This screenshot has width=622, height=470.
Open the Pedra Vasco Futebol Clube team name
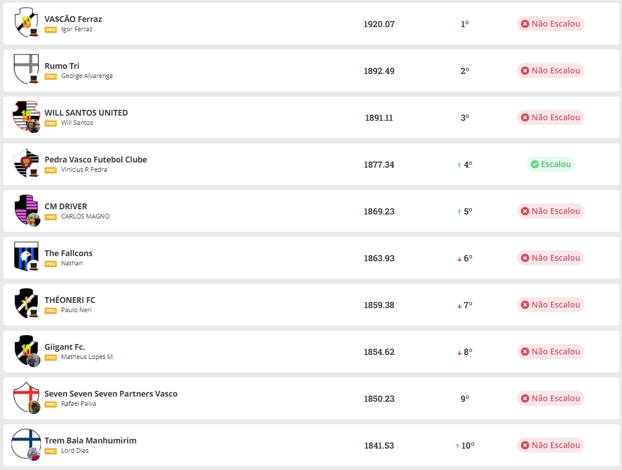[96, 160]
